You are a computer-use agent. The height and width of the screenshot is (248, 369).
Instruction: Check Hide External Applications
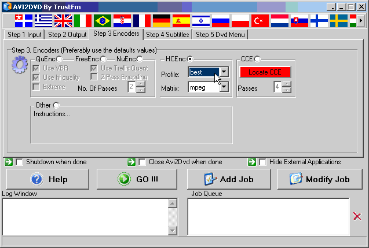(x=262, y=162)
